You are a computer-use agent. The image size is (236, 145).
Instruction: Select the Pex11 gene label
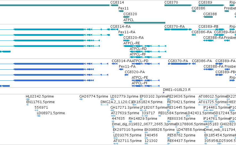click(123, 8)
